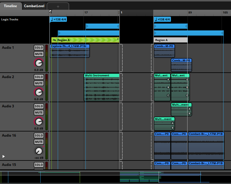Screen dimensions: 231x184
Task: Click the condition dot on To Region A
Action: click(118, 39)
